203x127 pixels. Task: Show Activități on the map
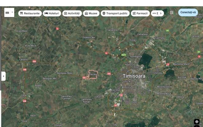72,13
